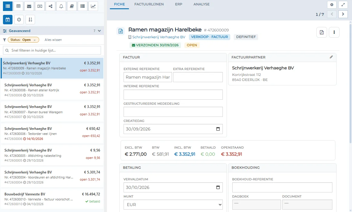Focus the Externe referentie field
This screenshot has height=212, width=352.
148,77
